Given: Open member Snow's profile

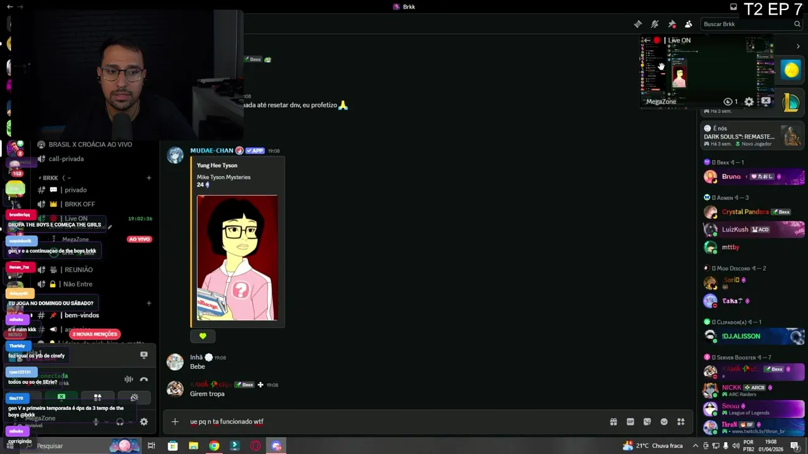Looking at the screenshot, I should coord(753,409).
